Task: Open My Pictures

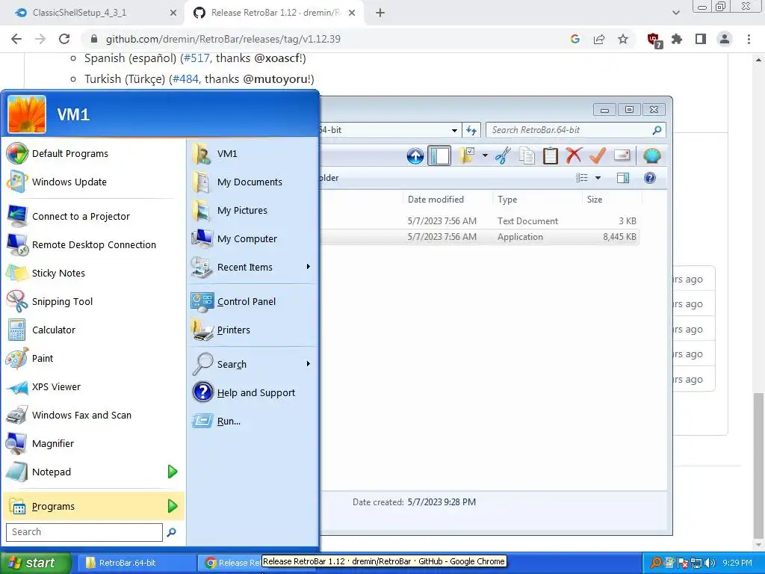Action: [x=253, y=210]
